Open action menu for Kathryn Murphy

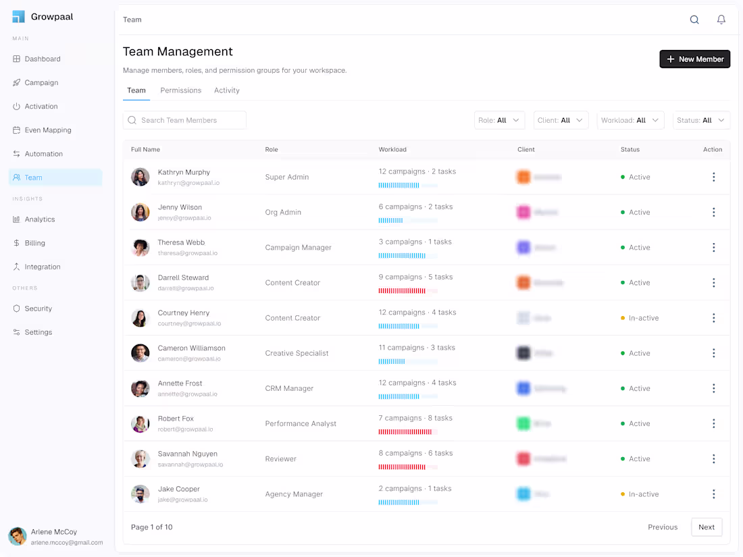(x=714, y=177)
